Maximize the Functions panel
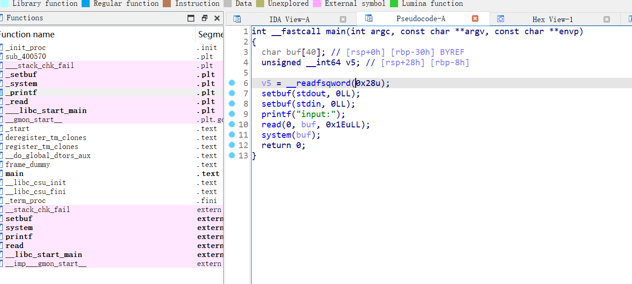The height and width of the screenshot is (284, 632). pyautogui.click(x=191, y=18)
